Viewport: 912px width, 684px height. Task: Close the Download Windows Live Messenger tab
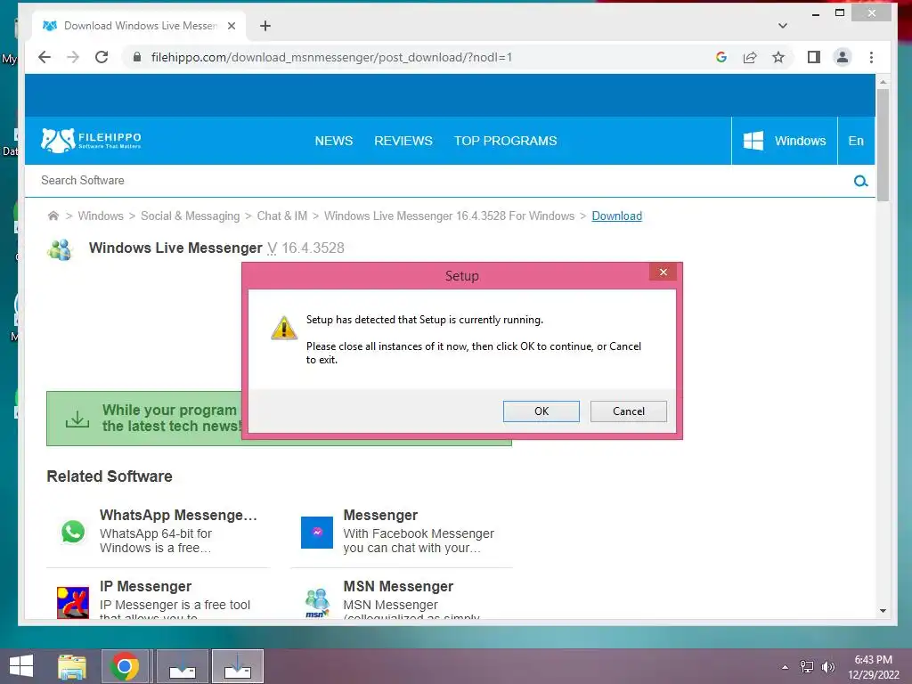pyautogui.click(x=232, y=26)
